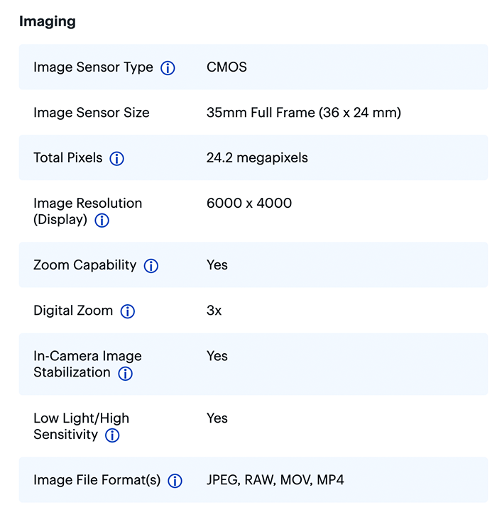Click the Image Sensor Type label
This screenshot has width=497, height=512.
(93, 67)
